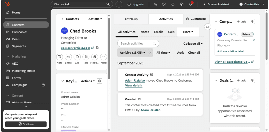Open the settings gear in top bar
This screenshot has width=269, height=132.
point(182,4)
